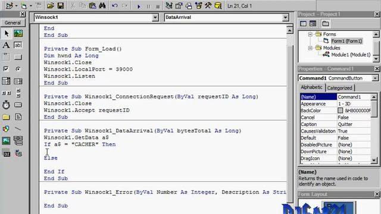Select the PictureBox control in the toolbox
The width and height of the screenshot is (381, 214).
pos(18,33)
